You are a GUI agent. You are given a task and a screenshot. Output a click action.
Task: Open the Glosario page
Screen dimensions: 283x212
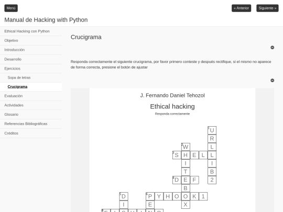tap(12, 115)
